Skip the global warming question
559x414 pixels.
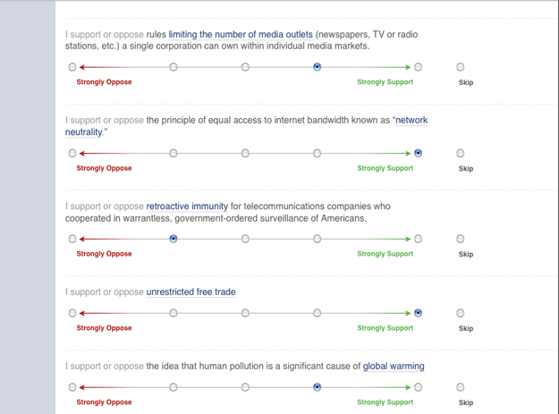[x=461, y=387]
